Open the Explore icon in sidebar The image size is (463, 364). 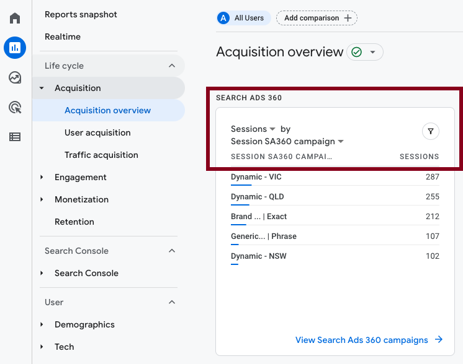pos(15,78)
